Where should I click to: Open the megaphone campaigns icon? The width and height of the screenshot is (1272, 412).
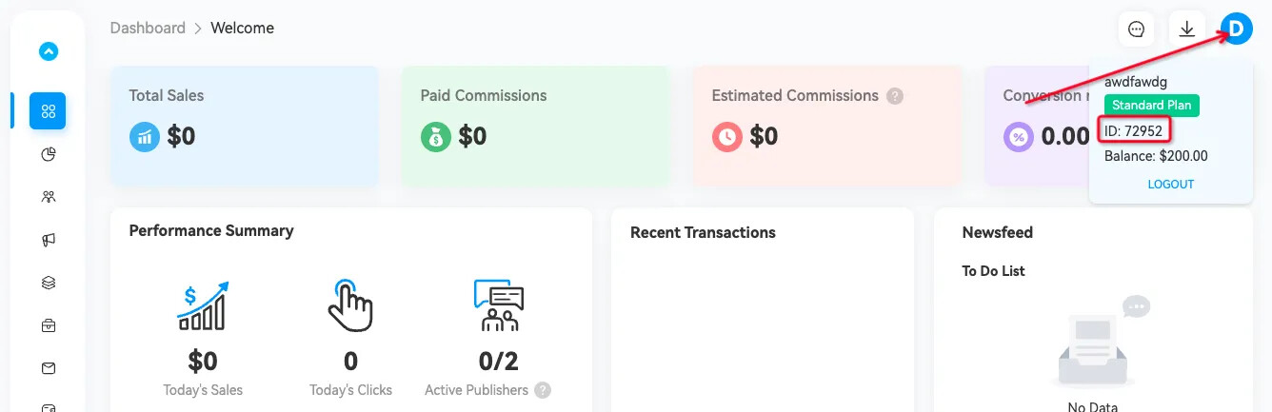[49, 241]
